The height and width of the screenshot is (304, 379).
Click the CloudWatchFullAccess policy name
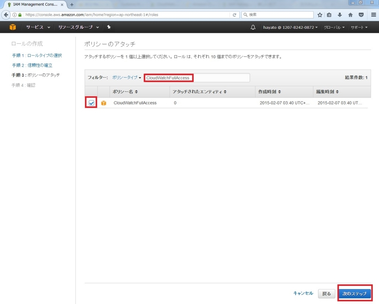point(135,103)
